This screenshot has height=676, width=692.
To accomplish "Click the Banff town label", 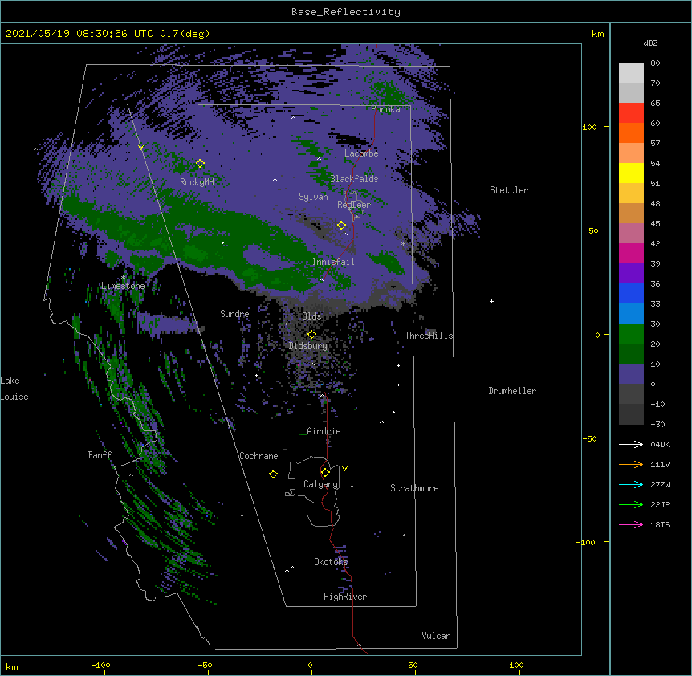I will click(x=100, y=455).
